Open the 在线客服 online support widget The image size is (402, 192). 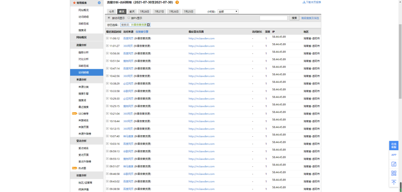(x=393, y=146)
